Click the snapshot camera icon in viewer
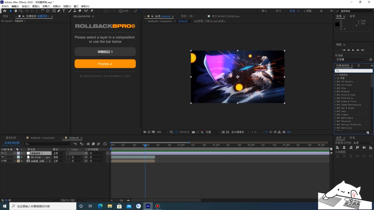 (x=193, y=132)
